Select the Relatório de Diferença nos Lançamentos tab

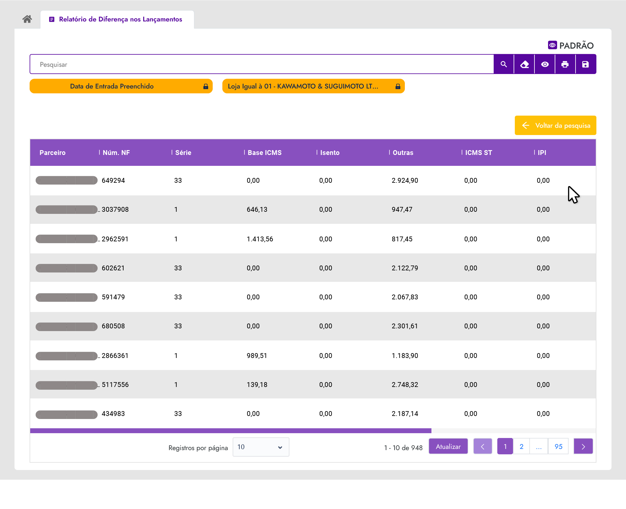click(117, 19)
